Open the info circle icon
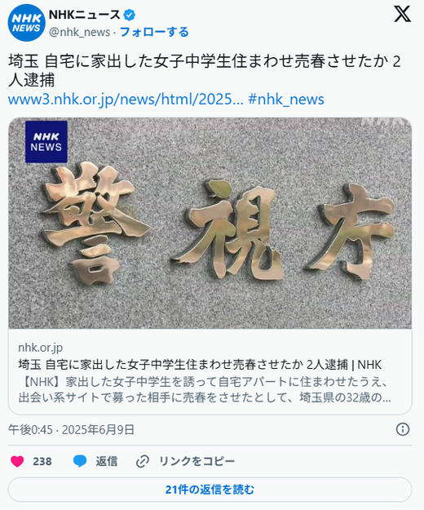This screenshot has height=510, width=424. point(403,429)
